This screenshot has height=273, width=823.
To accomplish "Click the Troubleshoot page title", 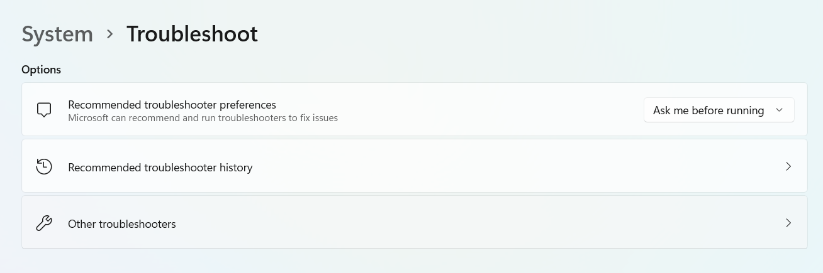I will click(x=192, y=34).
